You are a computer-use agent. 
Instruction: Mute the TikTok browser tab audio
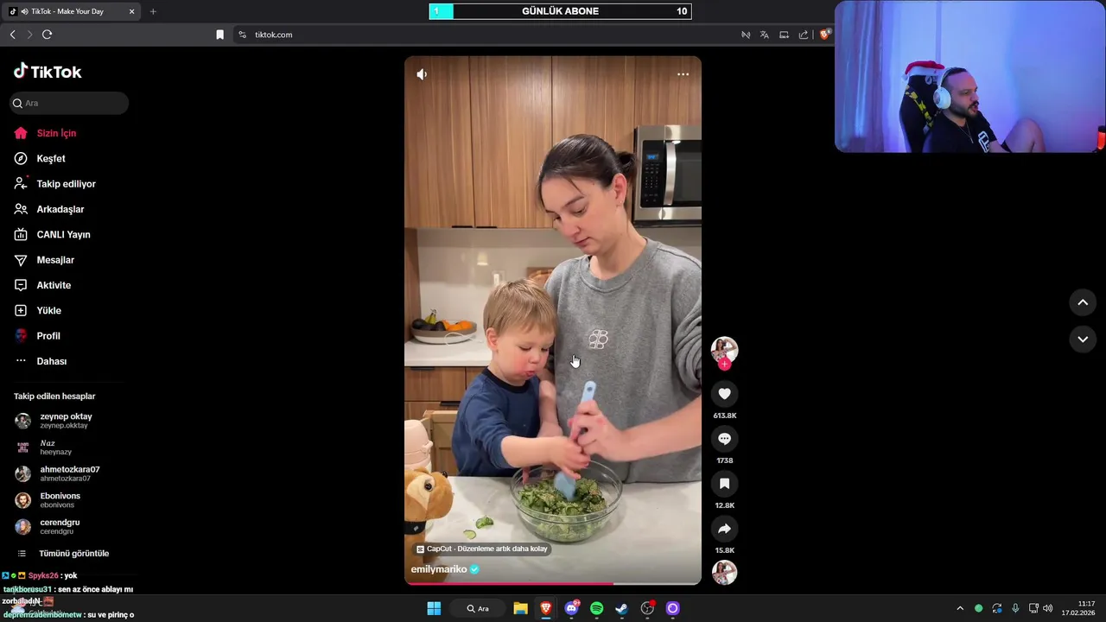click(24, 11)
